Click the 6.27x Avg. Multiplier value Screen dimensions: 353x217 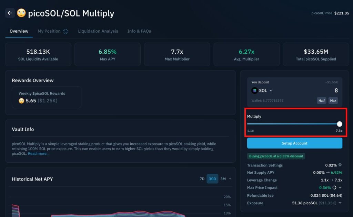[x=246, y=52]
